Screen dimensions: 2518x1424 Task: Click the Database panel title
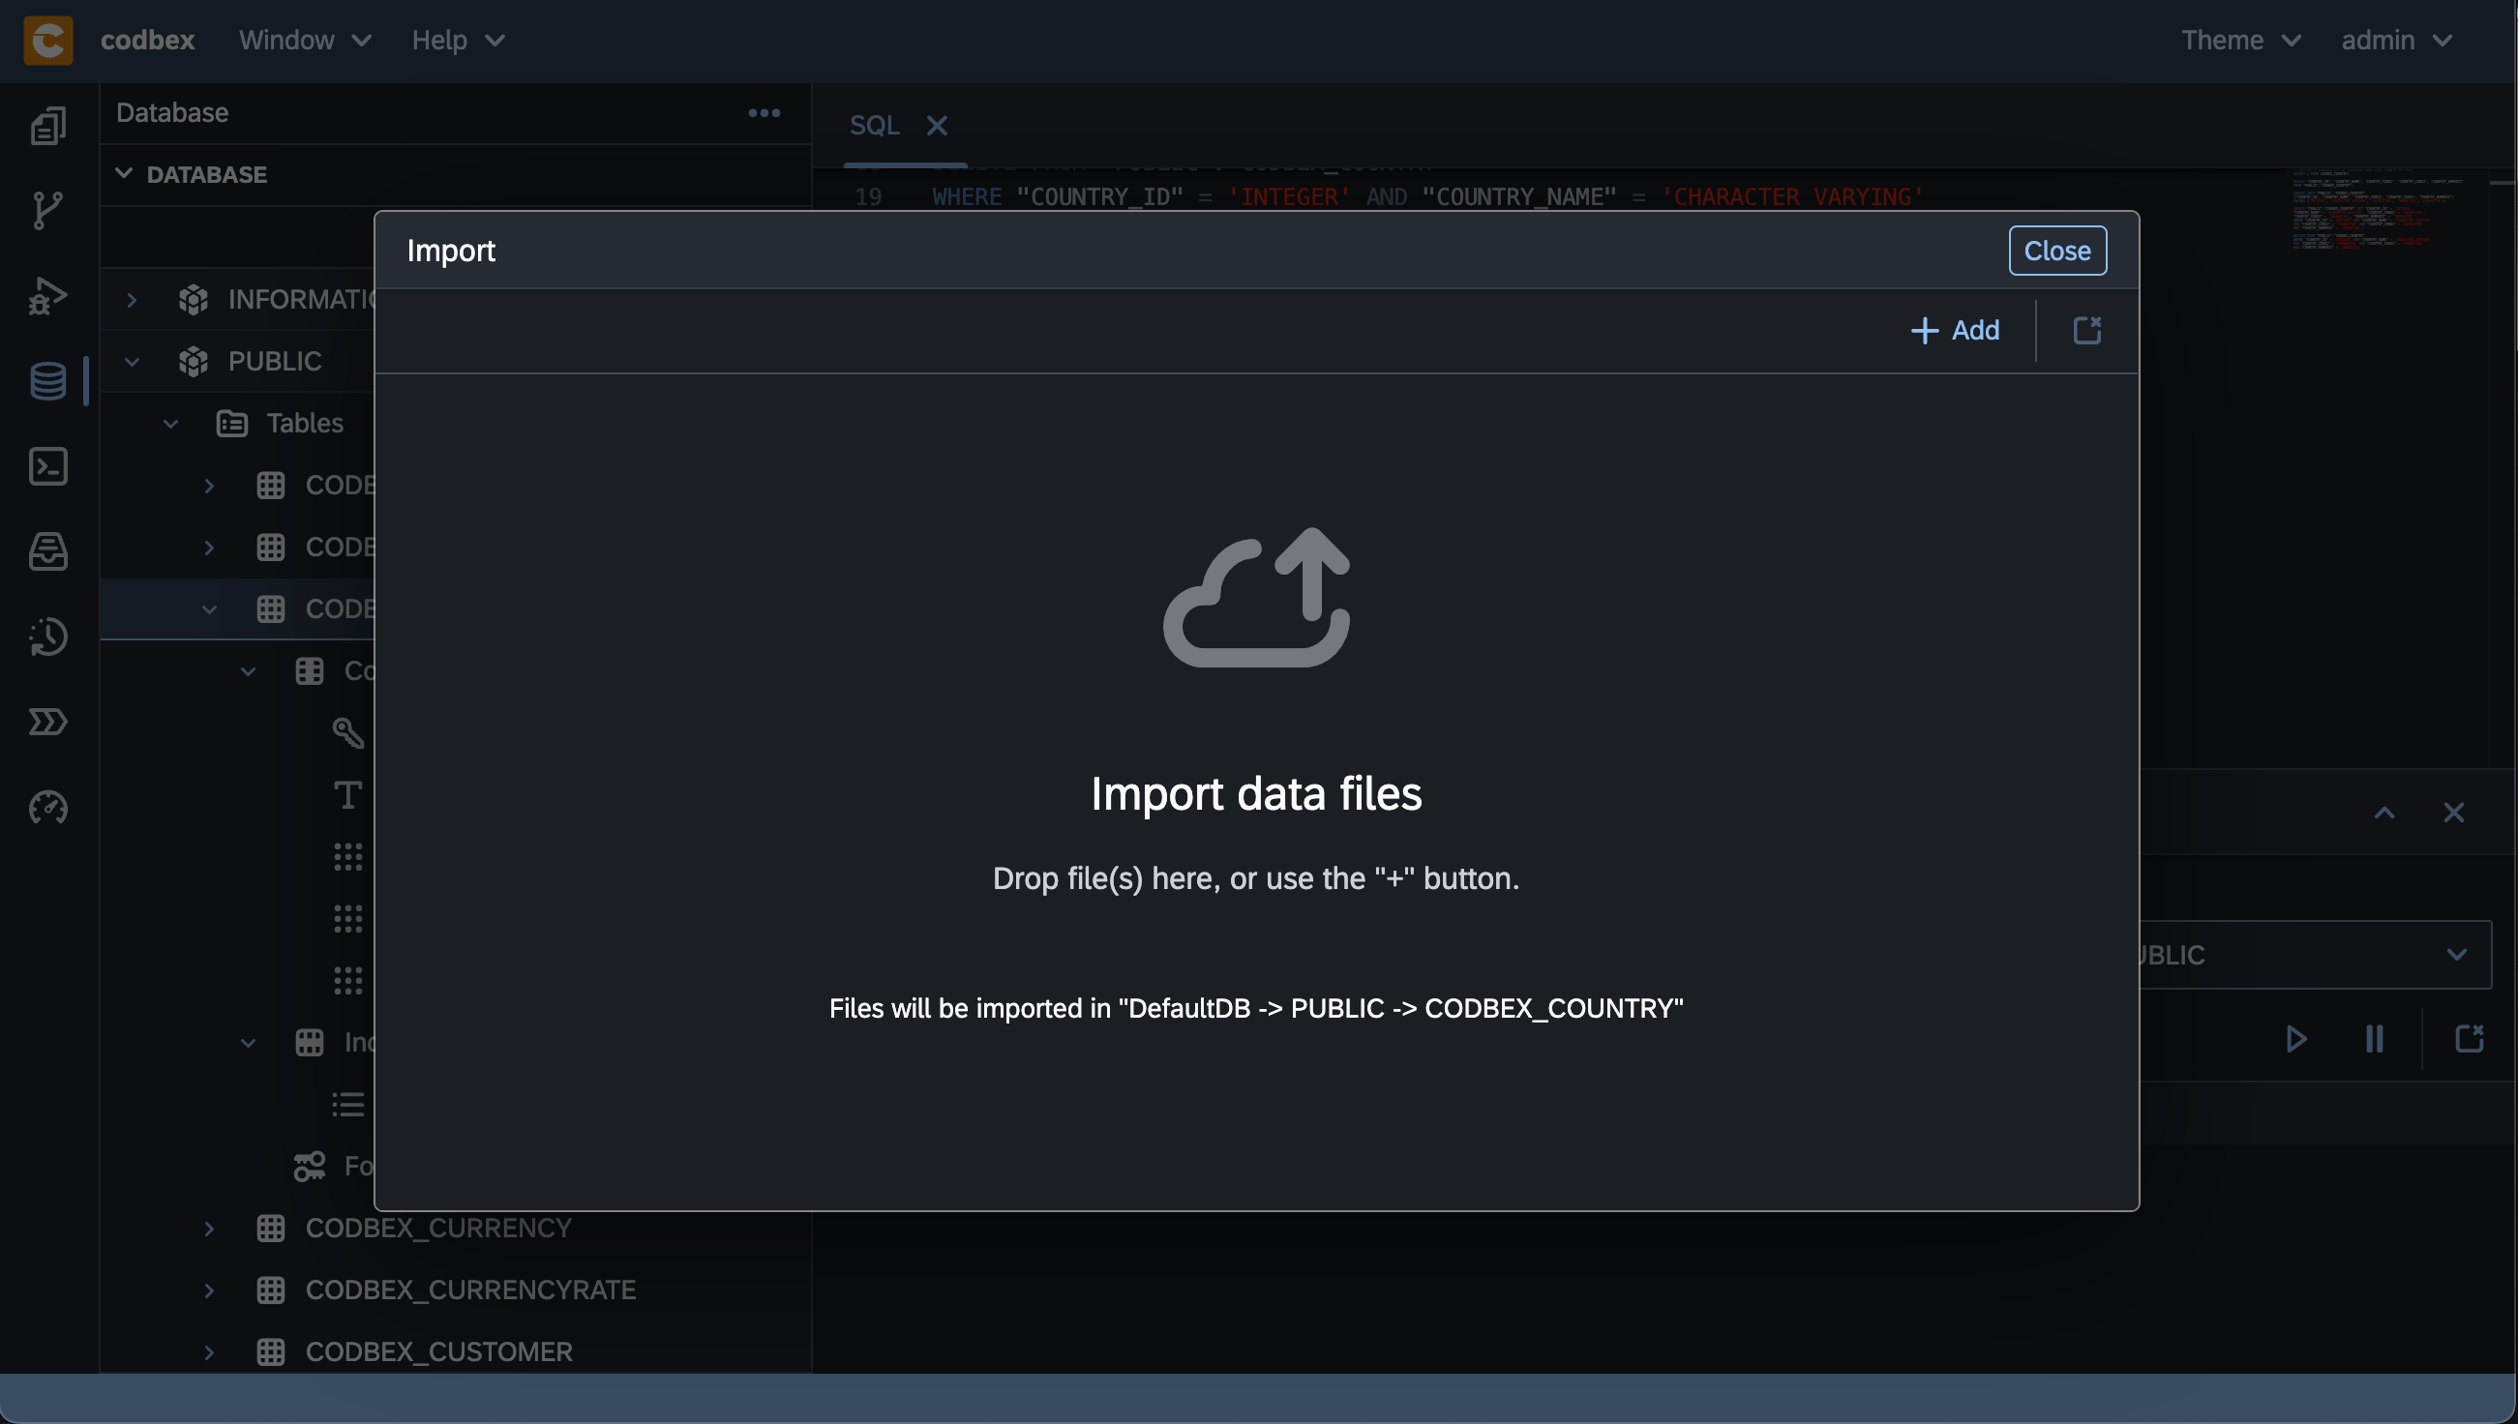pos(172,113)
